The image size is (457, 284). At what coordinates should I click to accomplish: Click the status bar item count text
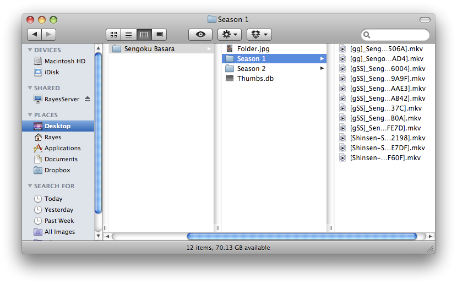point(228,248)
